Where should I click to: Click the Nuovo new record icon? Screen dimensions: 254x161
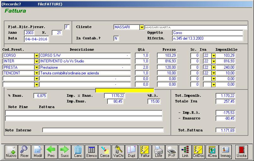[x=11, y=152]
